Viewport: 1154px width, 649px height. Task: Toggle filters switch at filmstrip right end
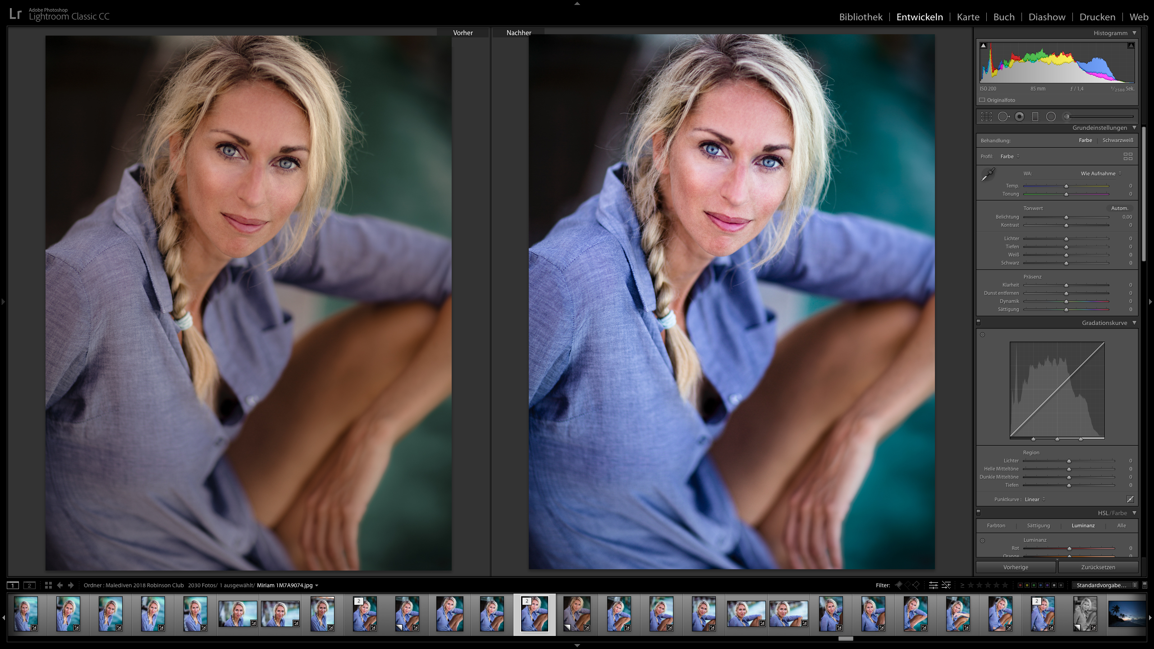[1145, 585]
